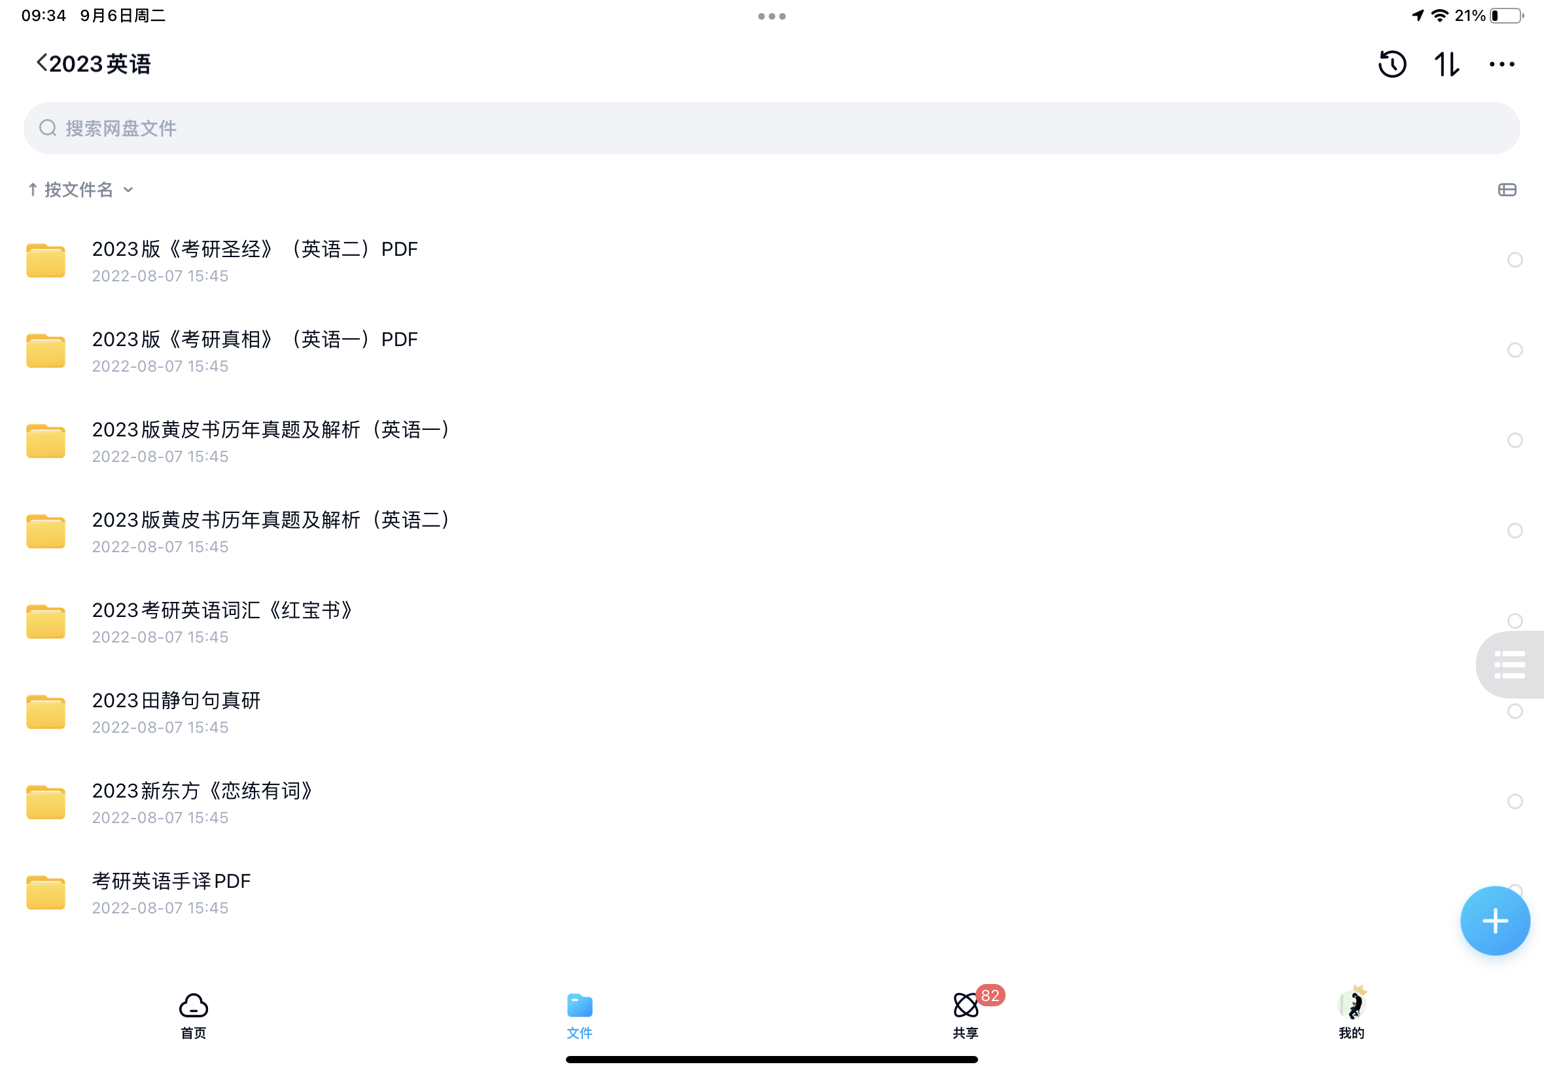Open 考研英语手译PDF folder
The image size is (1544, 1073).
tap(171, 881)
